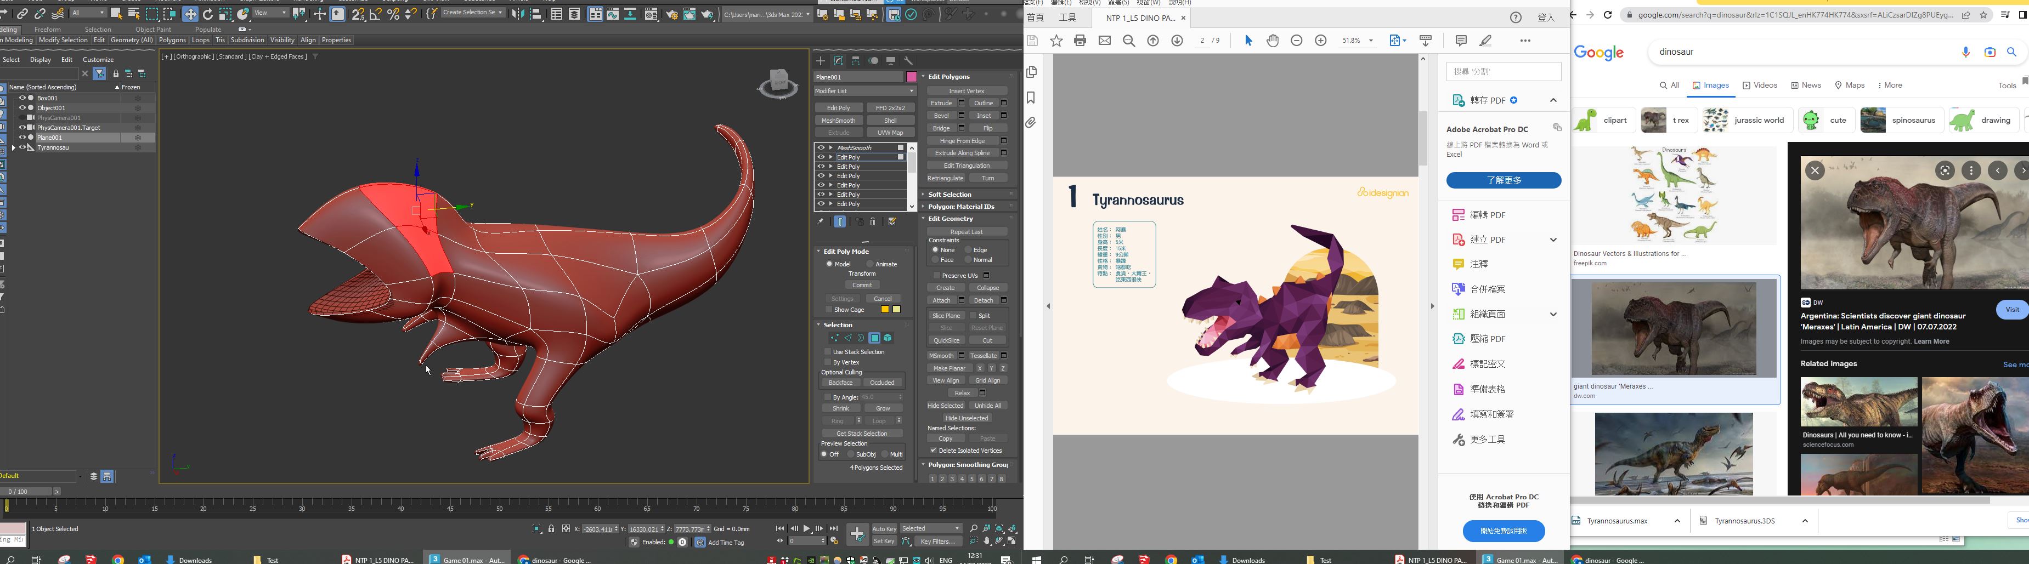
Task: Open the Hierarchy command panel tab
Action: pos(856,61)
